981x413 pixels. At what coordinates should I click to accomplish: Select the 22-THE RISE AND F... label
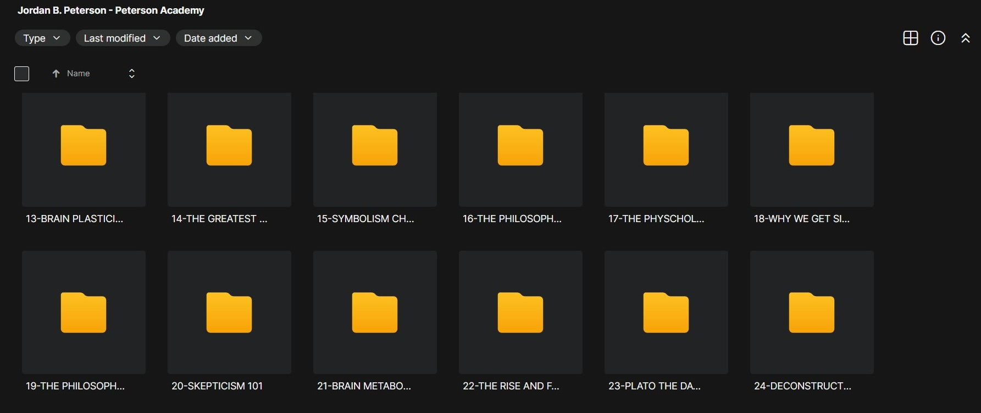click(511, 386)
